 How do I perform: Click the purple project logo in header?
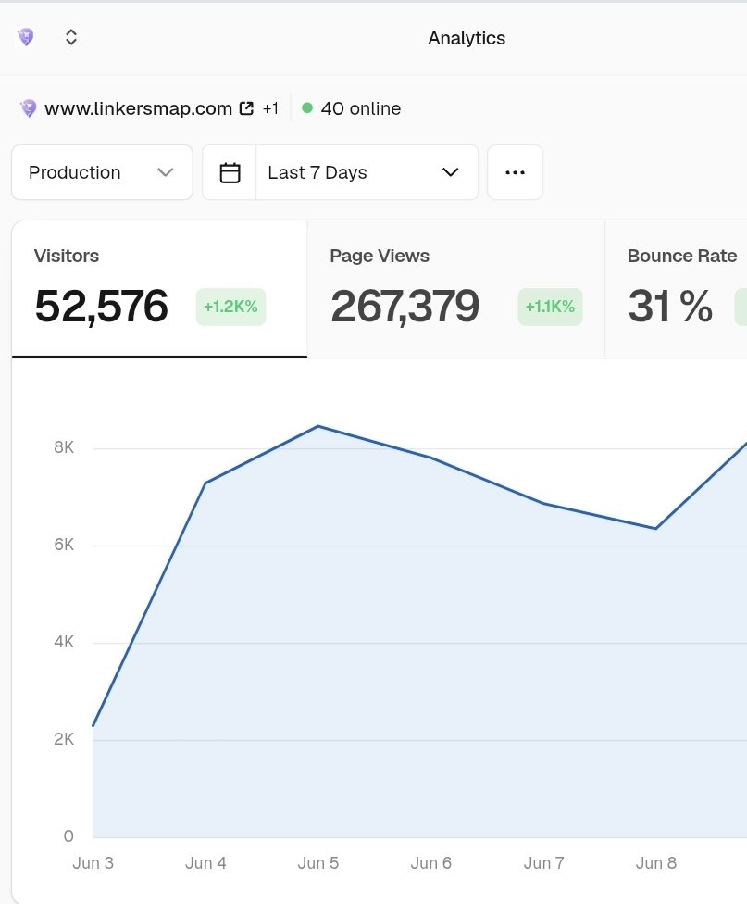click(x=25, y=37)
